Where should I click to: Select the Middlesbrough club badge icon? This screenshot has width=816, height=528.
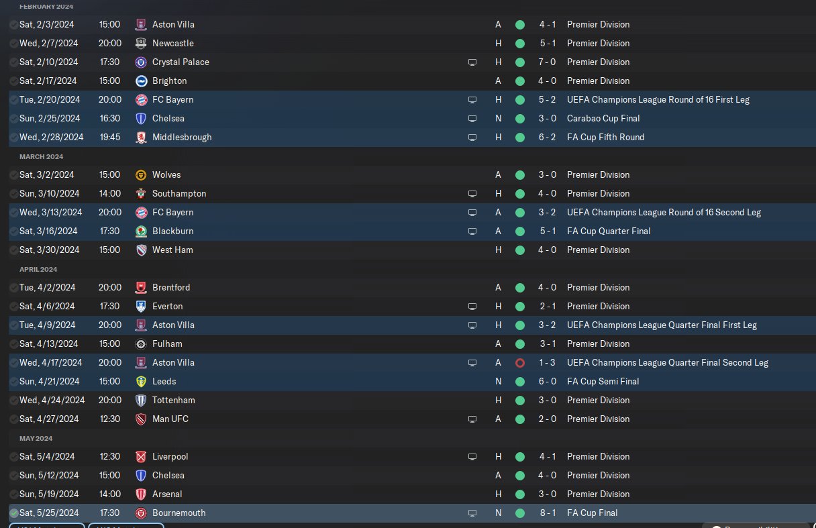[141, 137]
